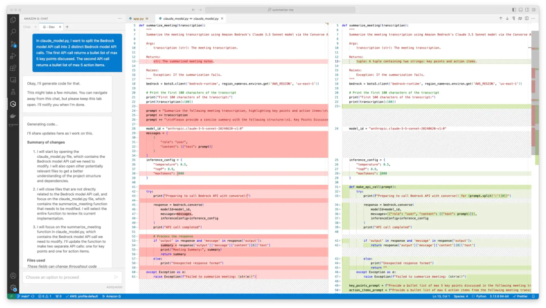Screen dimensions: 546x308
Task: Add a new Amazon Q chat tab
Action: point(67,27)
